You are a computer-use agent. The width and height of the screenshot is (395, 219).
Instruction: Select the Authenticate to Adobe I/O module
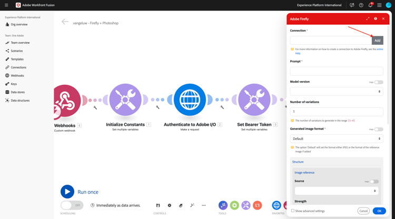pyautogui.click(x=190, y=99)
